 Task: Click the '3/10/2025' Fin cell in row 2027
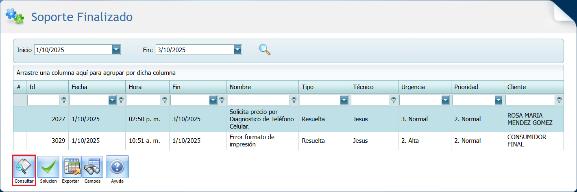198,119
